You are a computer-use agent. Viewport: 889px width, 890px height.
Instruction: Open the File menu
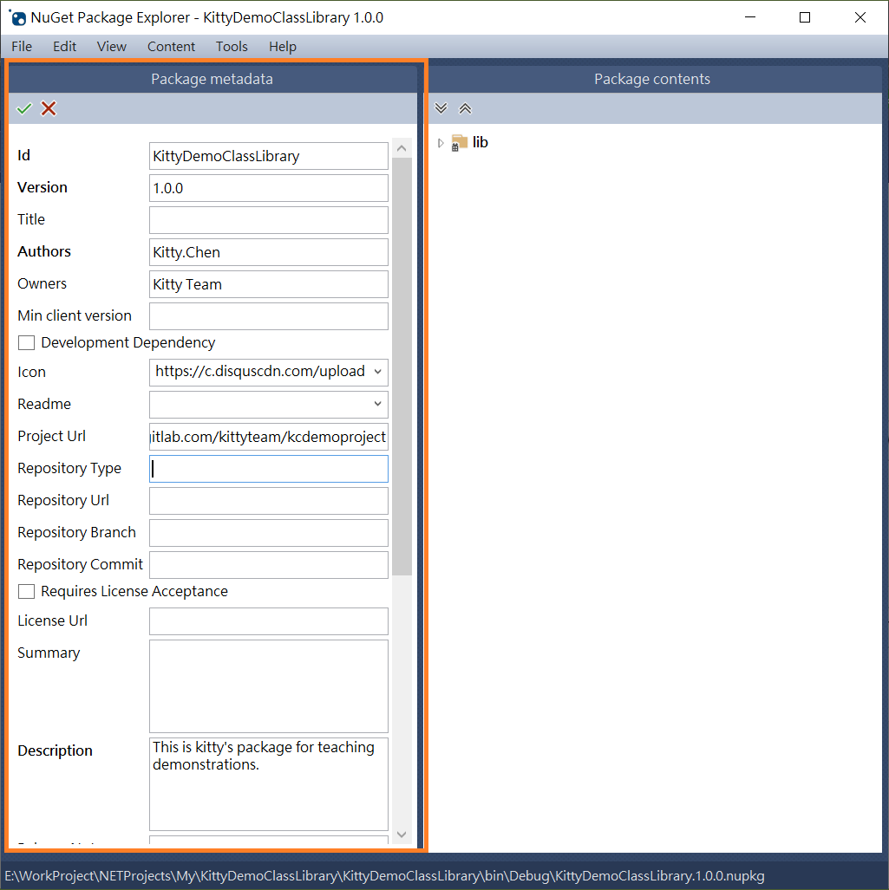22,47
